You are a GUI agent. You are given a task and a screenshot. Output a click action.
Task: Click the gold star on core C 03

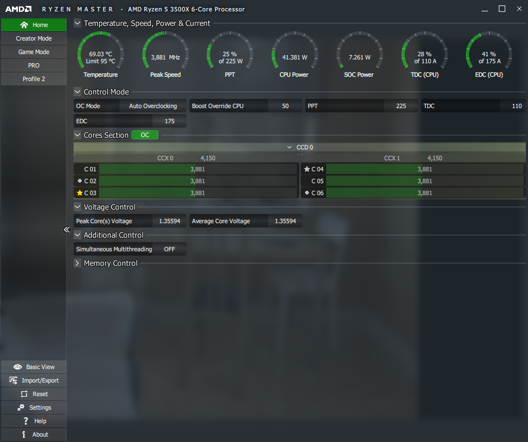click(80, 193)
